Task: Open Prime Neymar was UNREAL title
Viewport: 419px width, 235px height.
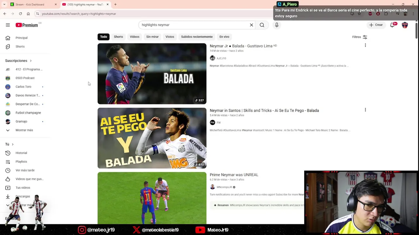Action: [234, 175]
